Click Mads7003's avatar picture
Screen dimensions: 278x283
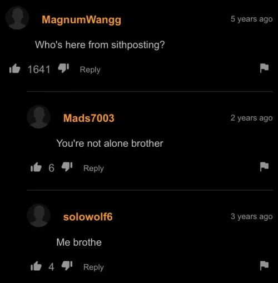38,117
